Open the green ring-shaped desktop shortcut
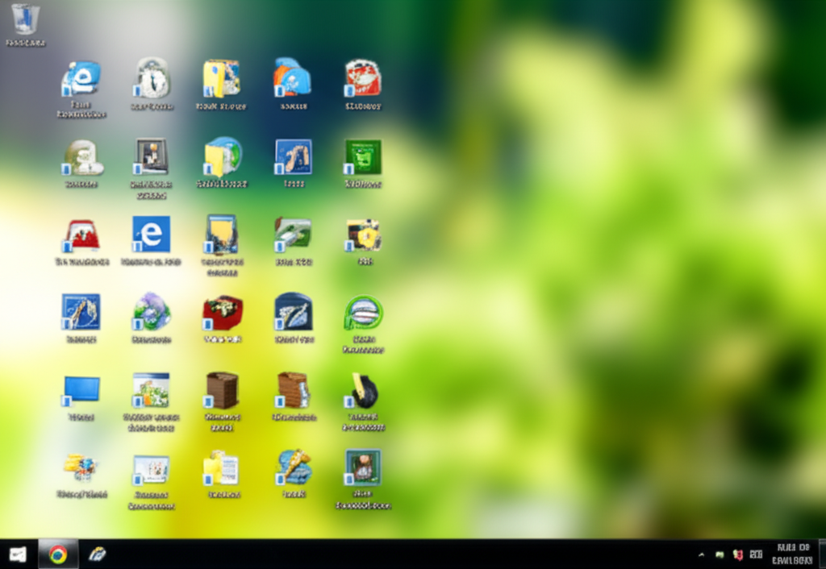Screen dimensions: 826x569 click(x=363, y=312)
